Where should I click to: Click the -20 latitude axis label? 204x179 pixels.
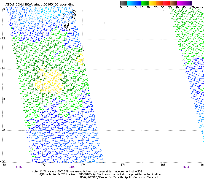click(2, 9)
